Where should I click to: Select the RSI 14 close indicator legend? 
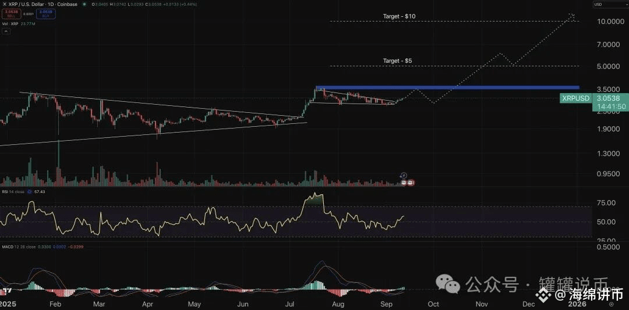(x=13, y=192)
